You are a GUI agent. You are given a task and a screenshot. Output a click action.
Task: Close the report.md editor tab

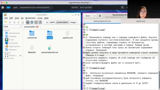pyautogui.click(x=157, y=21)
